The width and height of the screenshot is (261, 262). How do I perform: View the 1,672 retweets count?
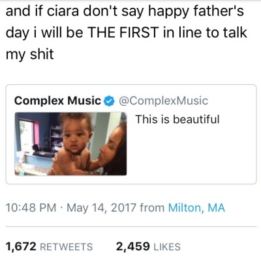21,246
